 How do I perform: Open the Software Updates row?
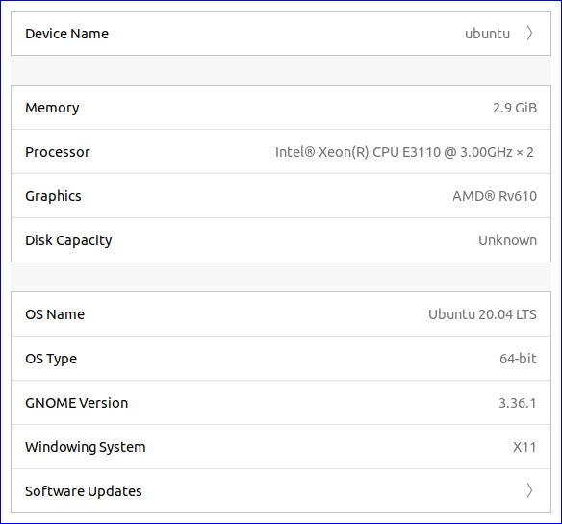(281, 490)
